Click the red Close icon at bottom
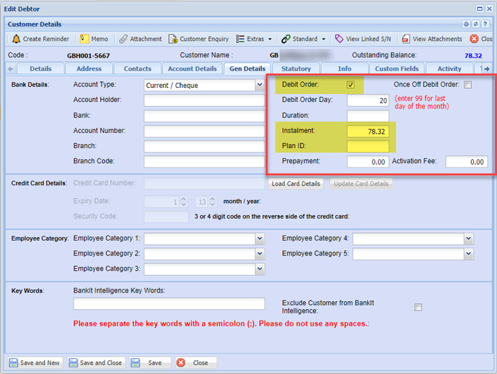This screenshot has height=374, width=497. point(182,363)
